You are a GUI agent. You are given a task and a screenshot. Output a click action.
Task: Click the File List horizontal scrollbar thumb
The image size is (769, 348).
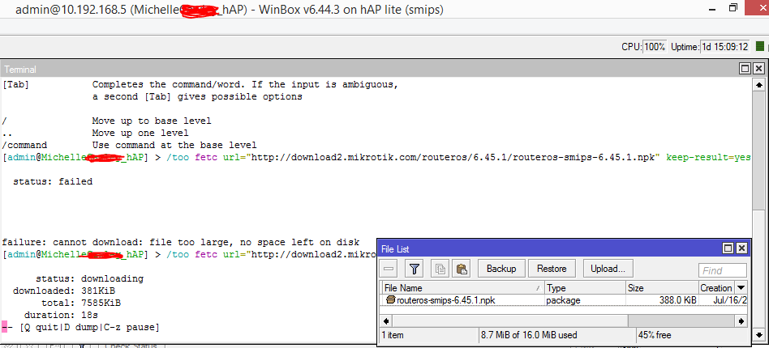[x=510, y=321]
